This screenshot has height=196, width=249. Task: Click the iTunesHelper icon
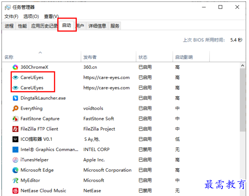pos(15,160)
